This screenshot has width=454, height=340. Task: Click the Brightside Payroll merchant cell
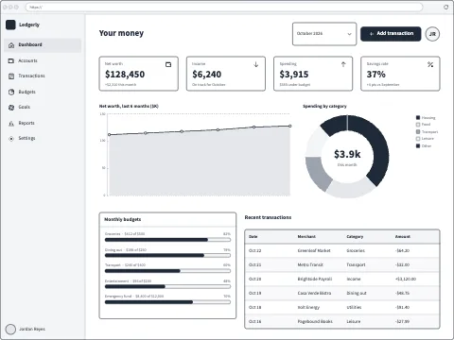click(315, 279)
